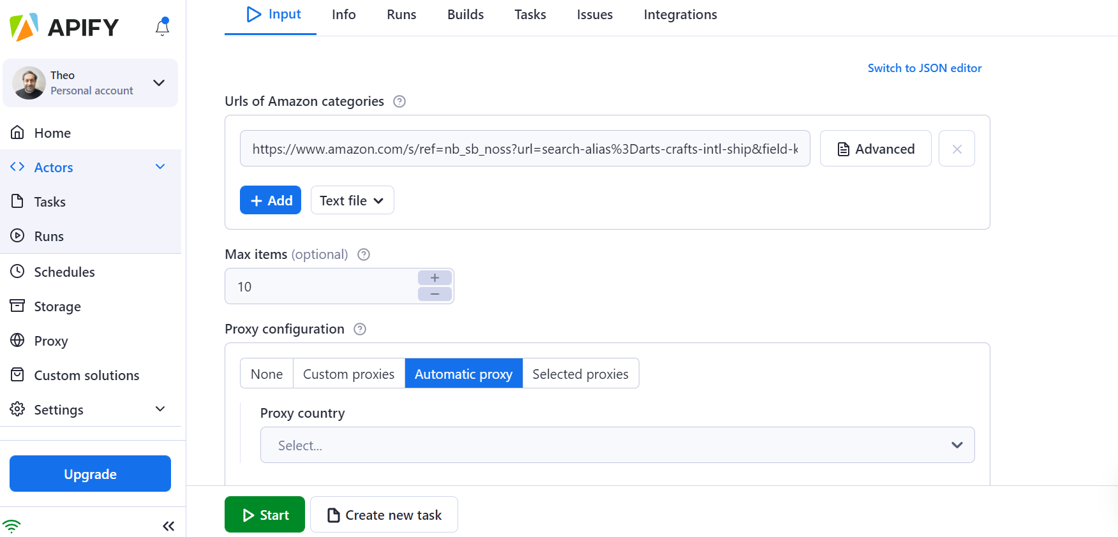This screenshot has width=1118, height=537.
Task: Click Switch to JSON editor link
Action: tap(925, 68)
